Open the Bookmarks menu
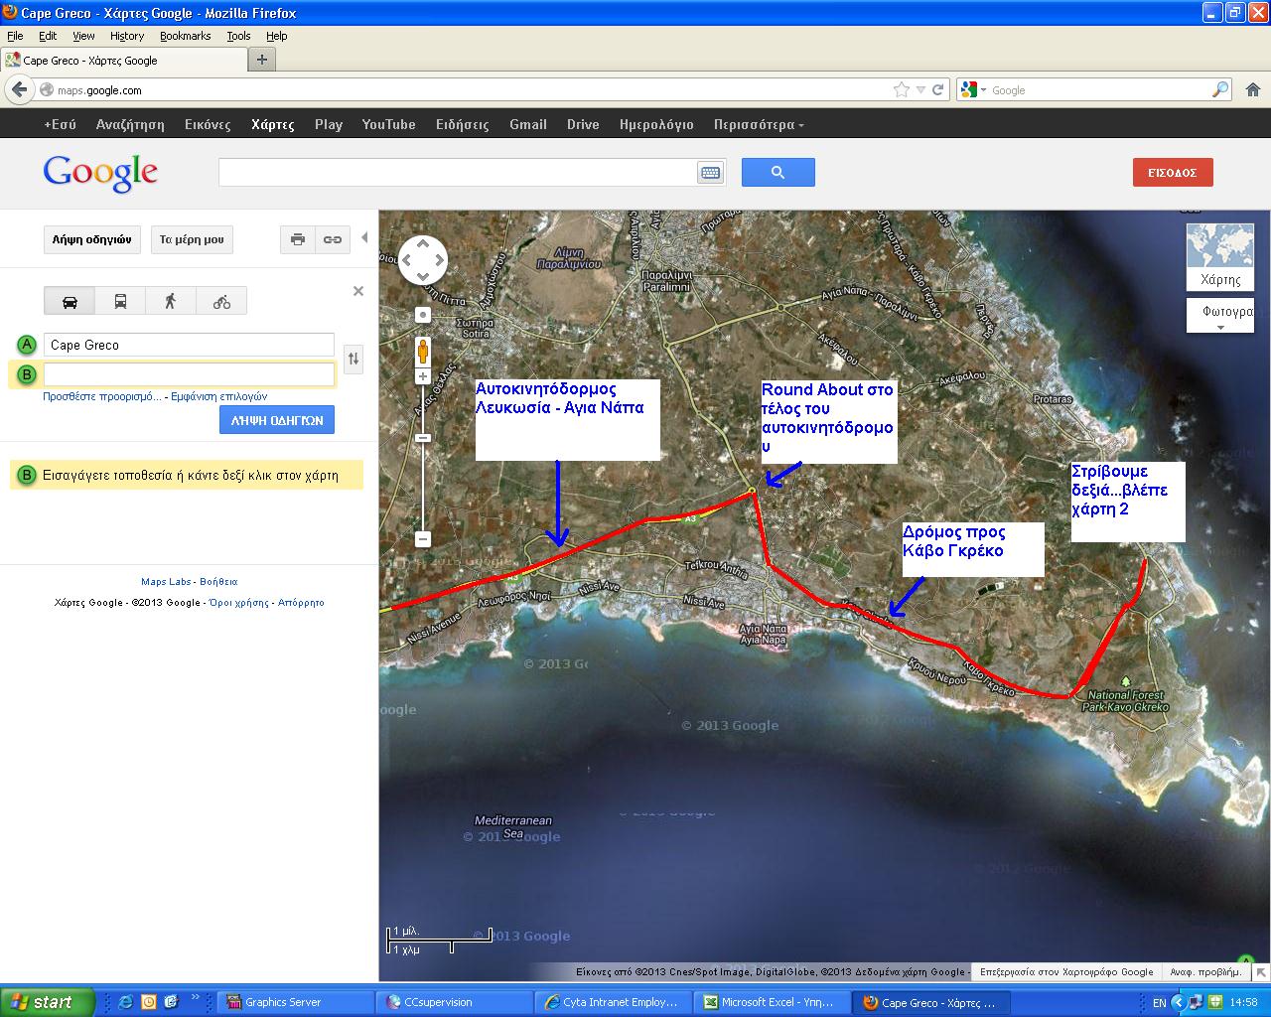1271x1017 pixels. [185, 36]
